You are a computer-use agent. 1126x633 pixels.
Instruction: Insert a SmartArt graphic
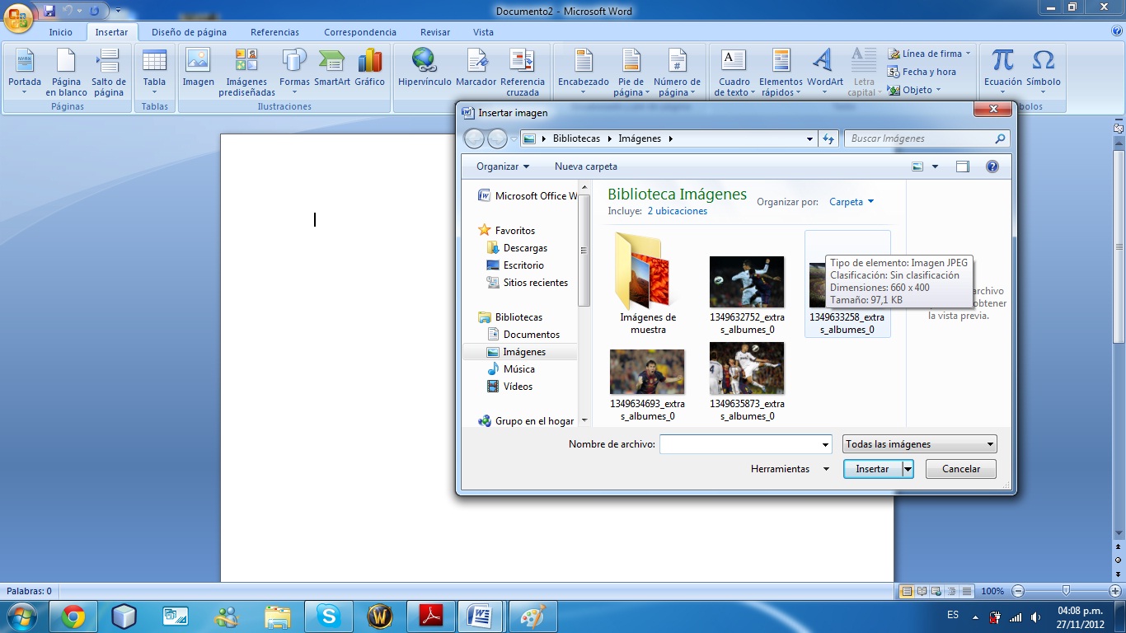[331, 68]
